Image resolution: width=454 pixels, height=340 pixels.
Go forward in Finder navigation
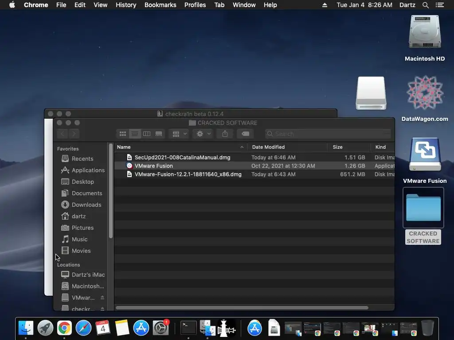click(x=74, y=134)
